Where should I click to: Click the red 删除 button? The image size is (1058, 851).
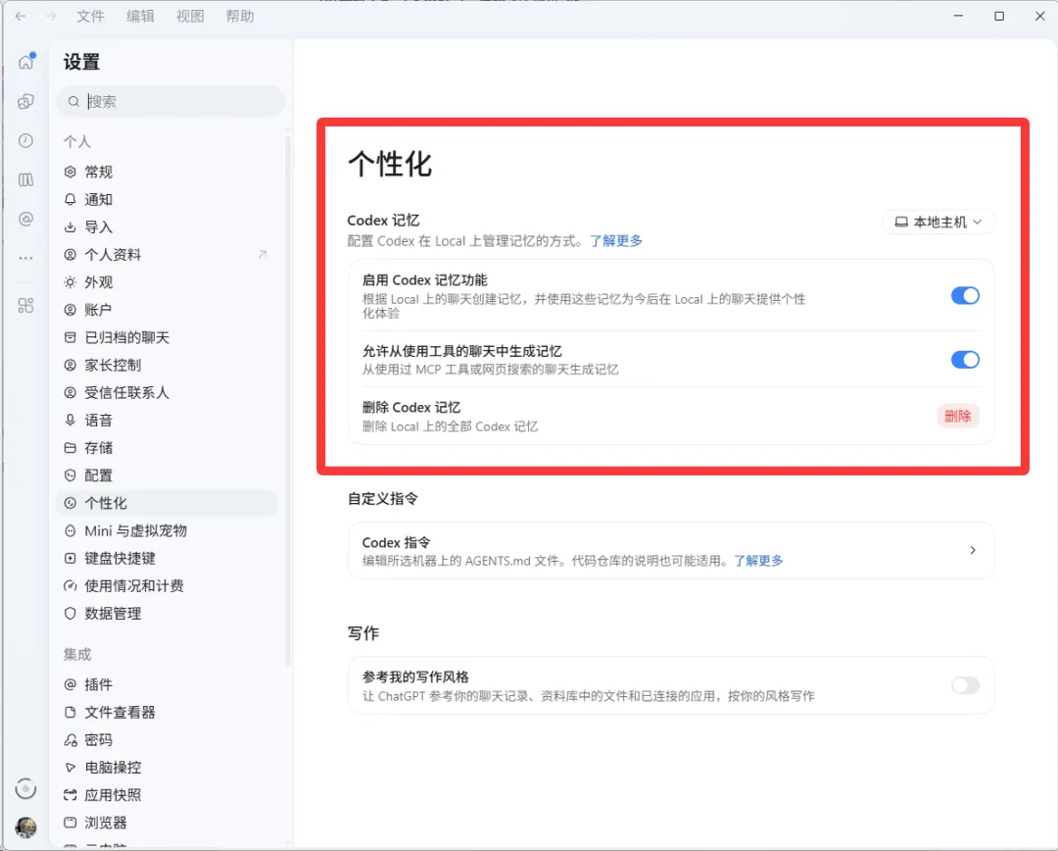[x=957, y=416]
